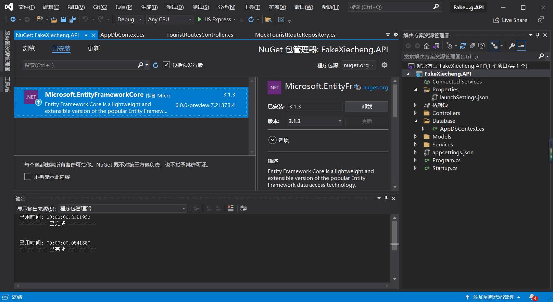
Task: Open the 文件(F) menu
Action: click(26, 7)
